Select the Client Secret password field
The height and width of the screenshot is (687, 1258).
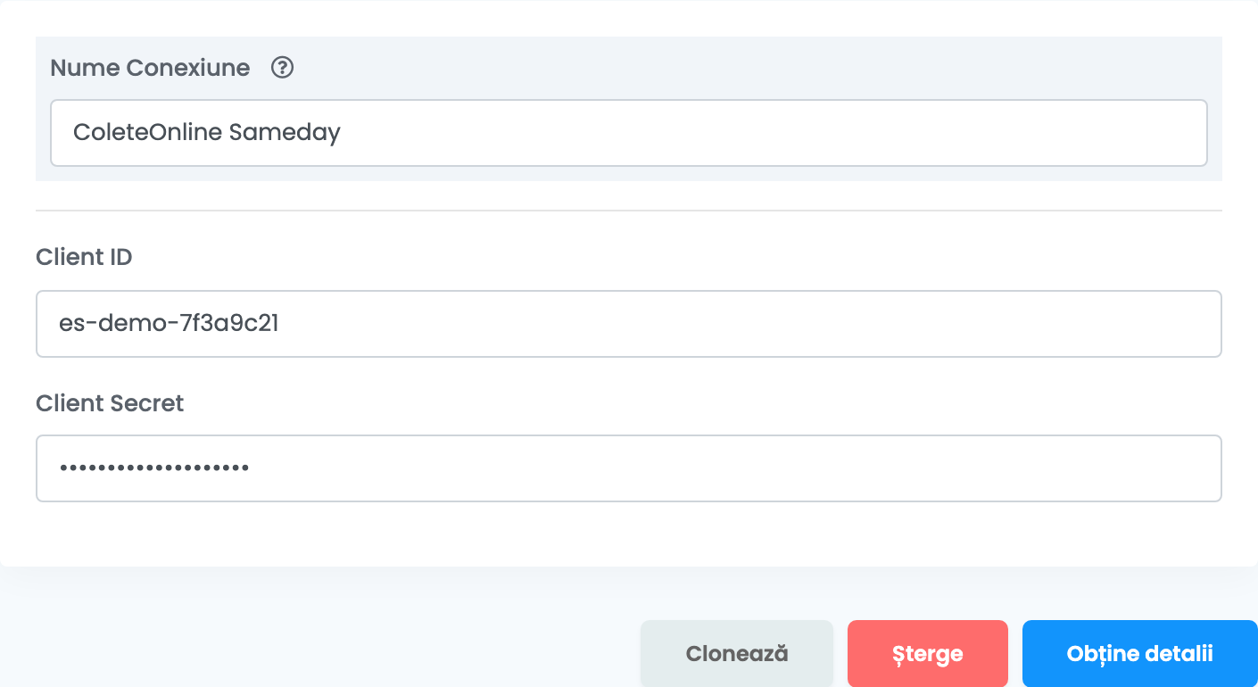pyautogui.click(x=629, y=468)
